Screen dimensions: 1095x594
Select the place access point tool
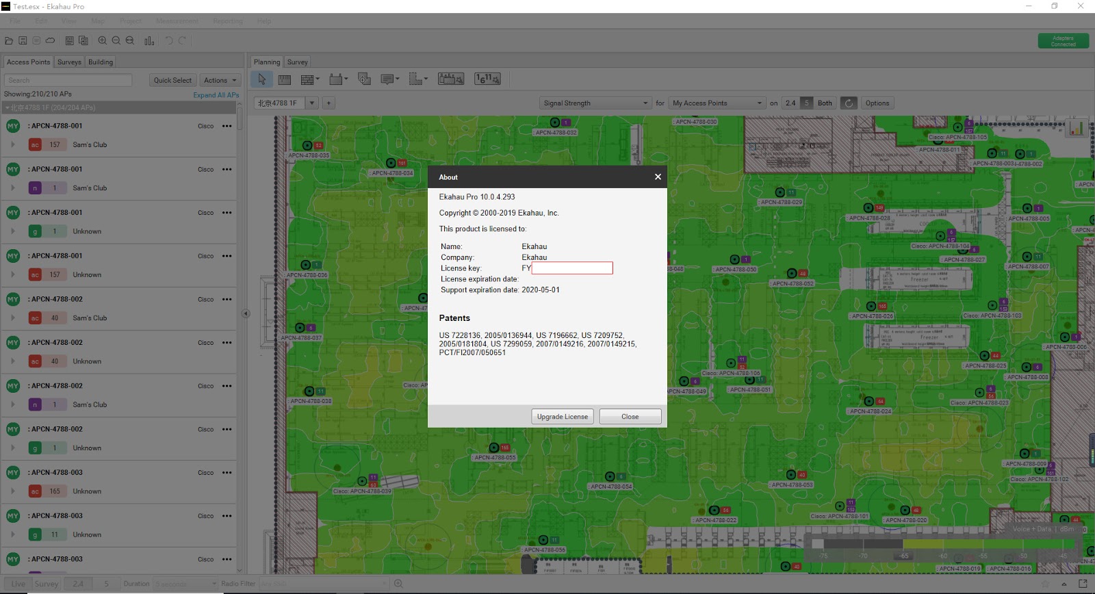click(x=365, y=79)
